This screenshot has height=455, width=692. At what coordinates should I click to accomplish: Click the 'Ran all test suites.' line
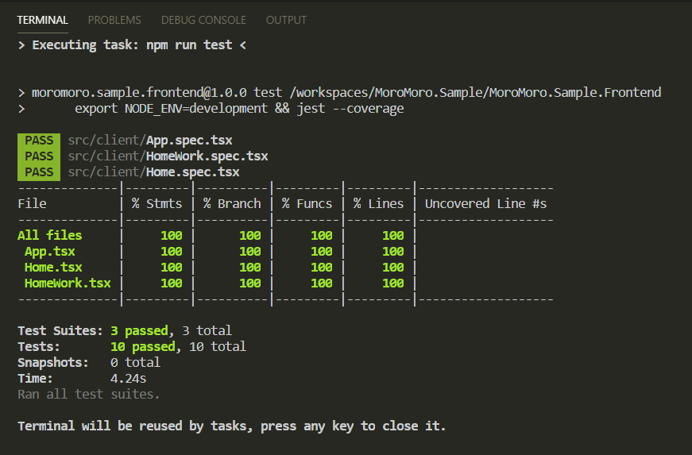pos(89,394)
